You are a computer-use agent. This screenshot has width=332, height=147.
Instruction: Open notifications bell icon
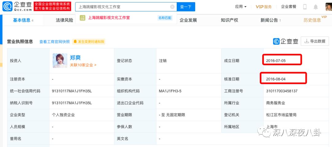(x=315, y=7)
